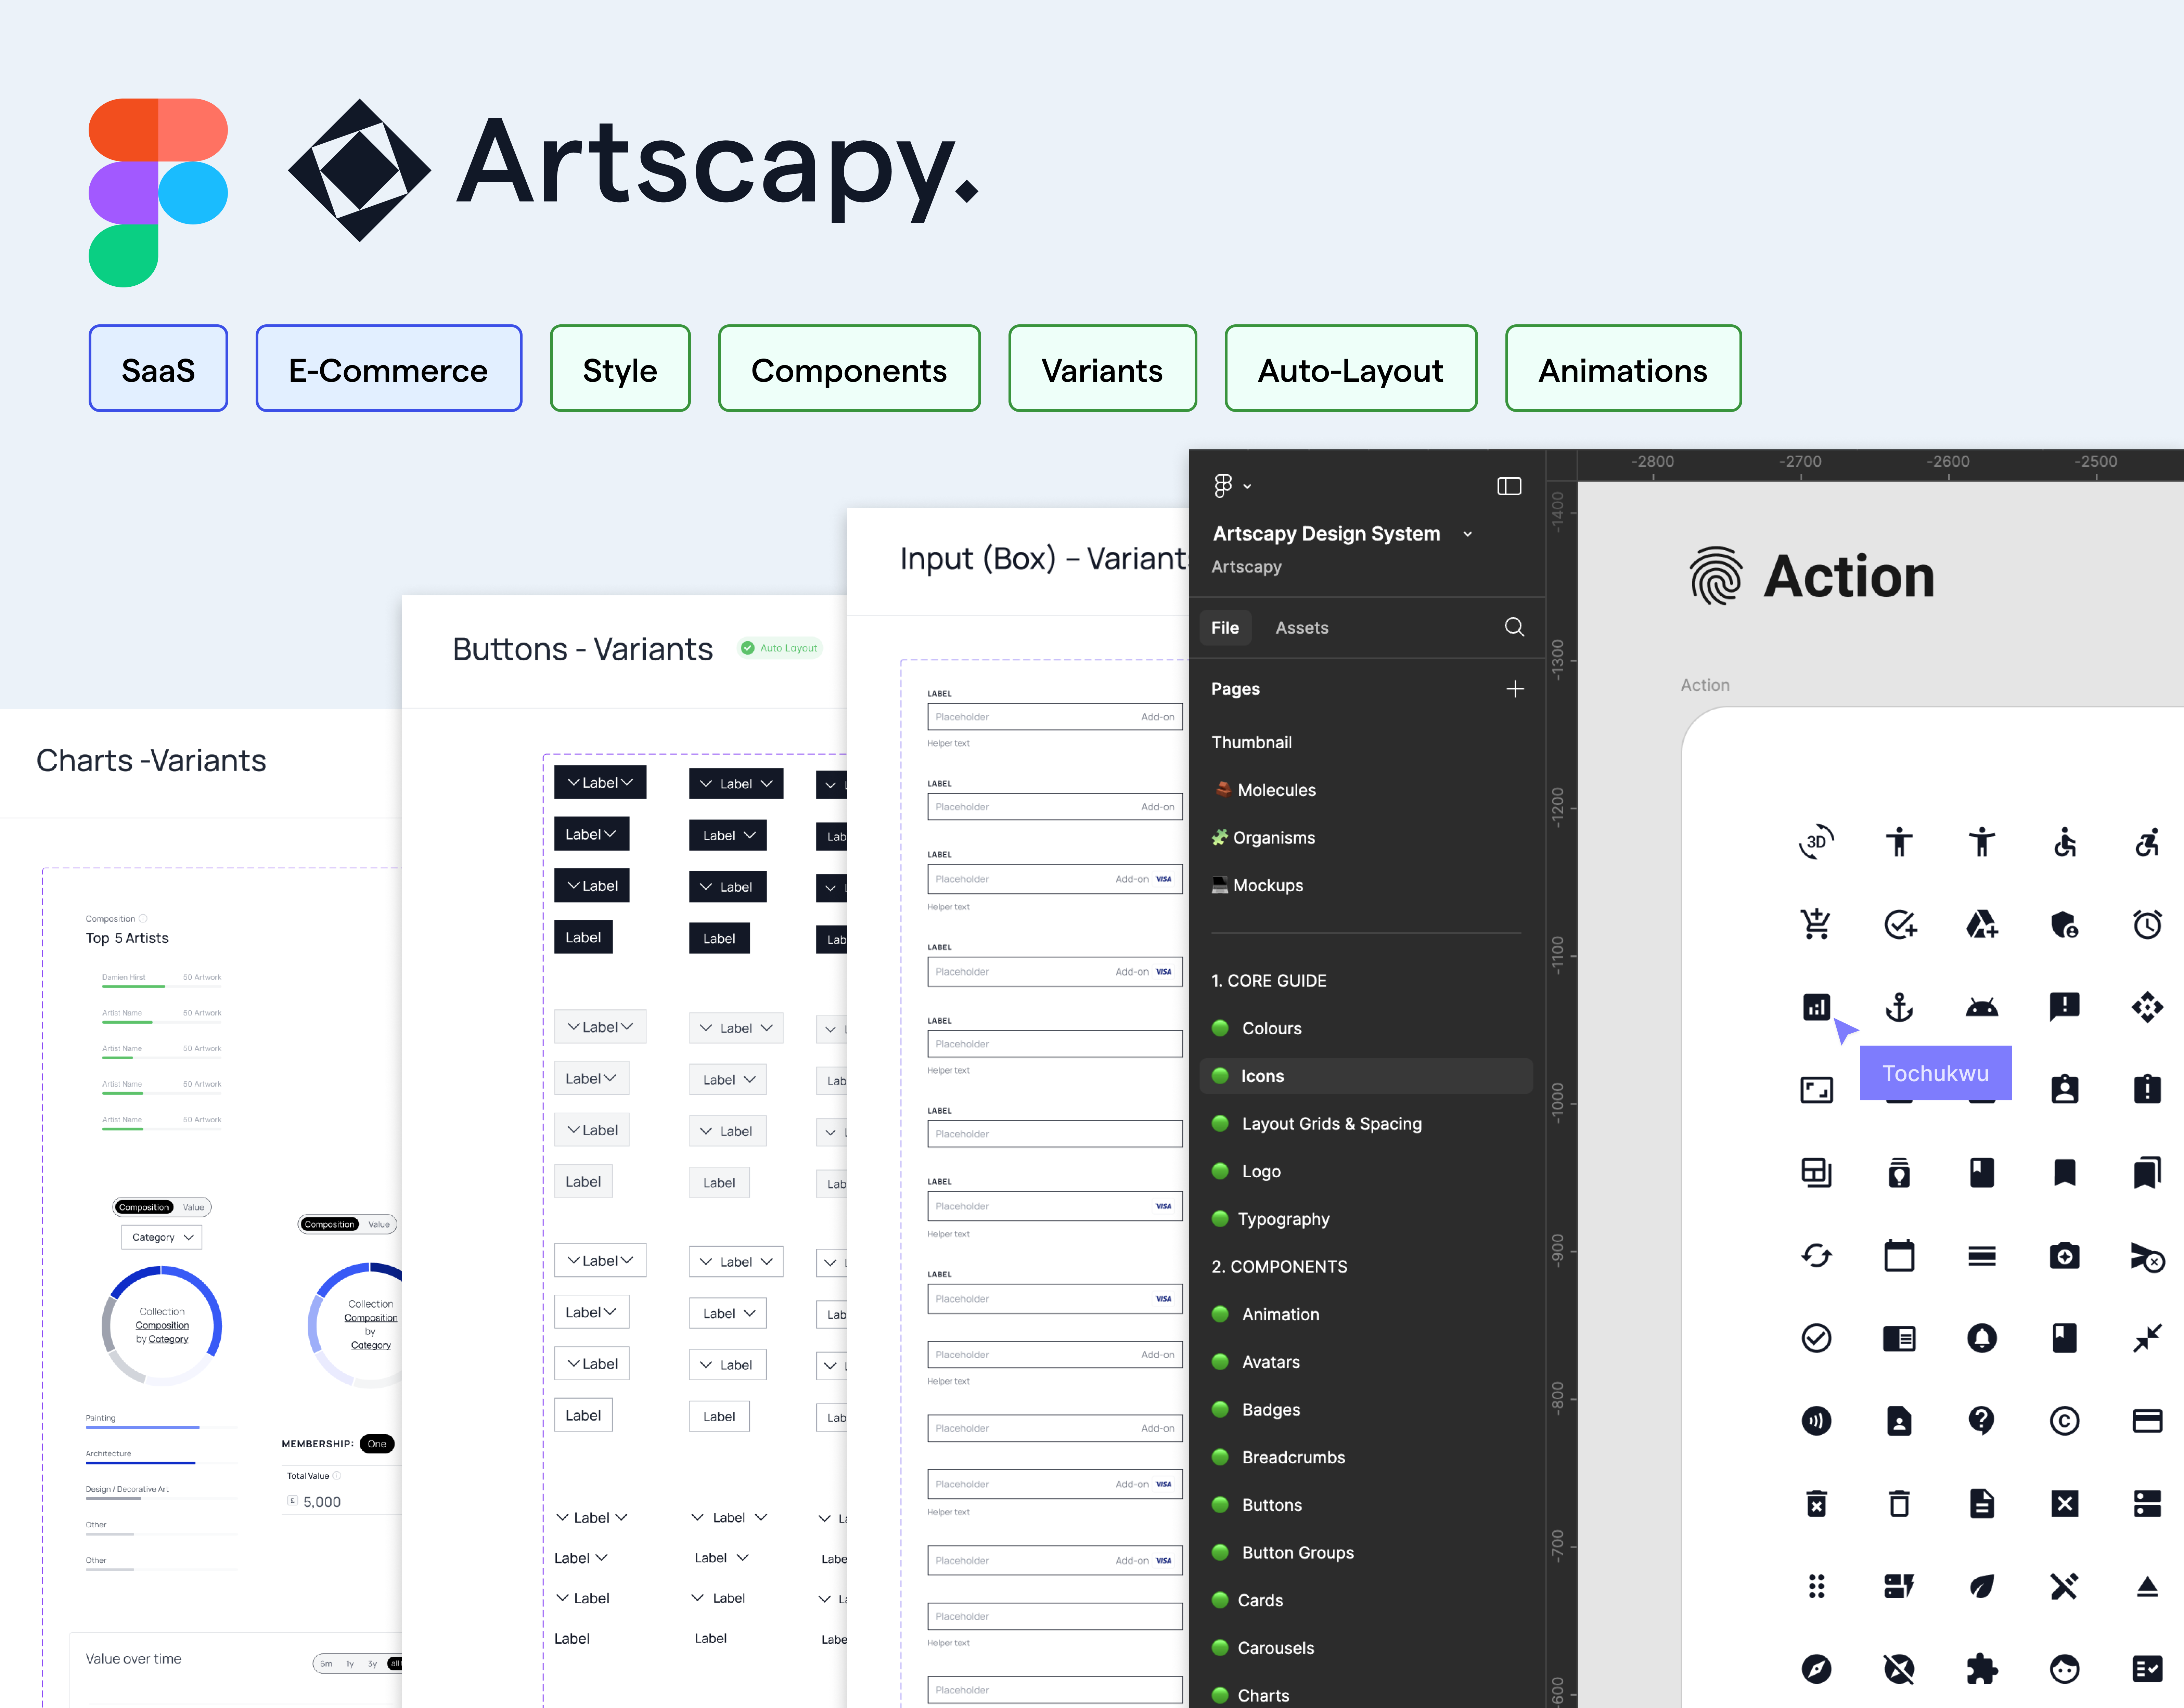The height and width of the screenshot is (1708, 2184).
Task: Select '1y' range in Value over time
Action: (350, 1664)
